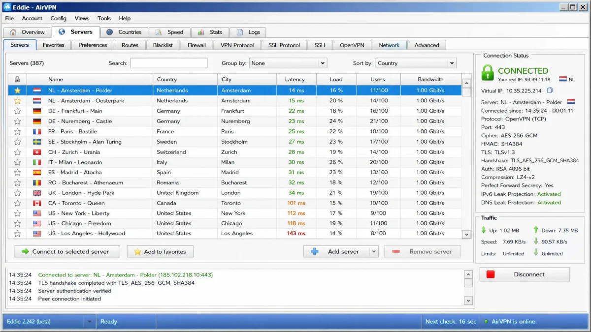Viewport: 591px width, 332px height.
Task: Click the green Down traffic arrow icon
Action: 535,230
